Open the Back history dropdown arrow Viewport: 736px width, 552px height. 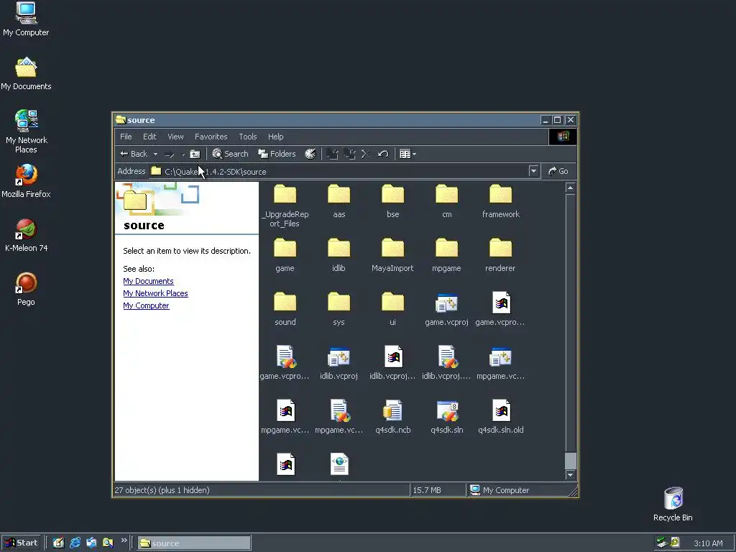click(155, 154)
